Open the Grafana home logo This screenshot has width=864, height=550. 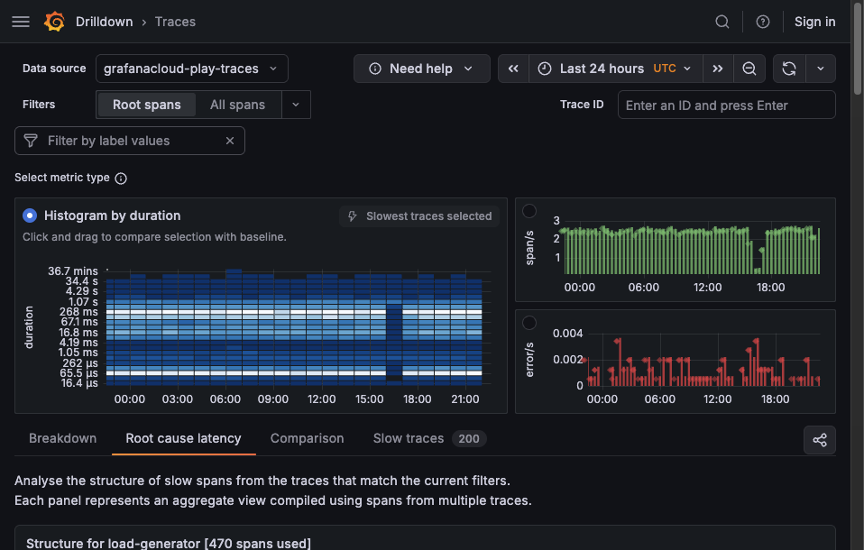54,21
